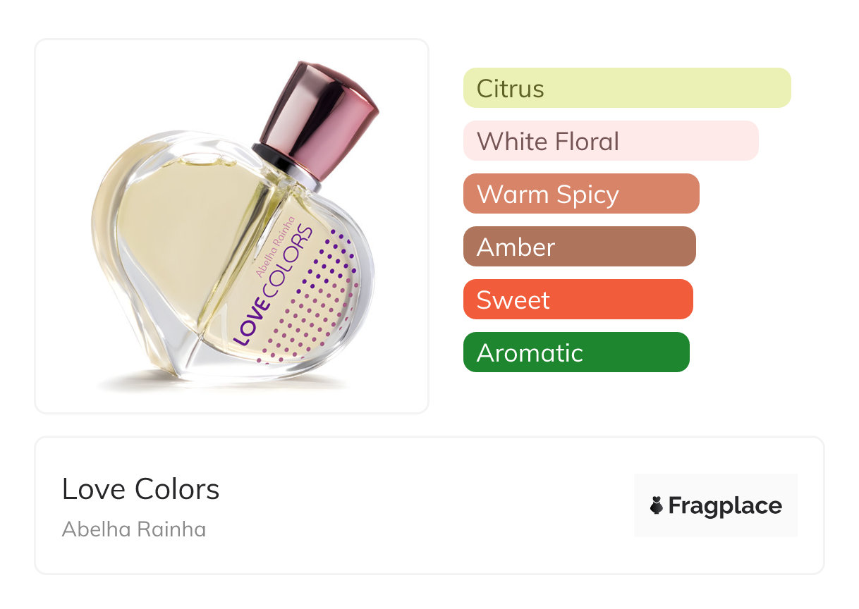
Task: Select the White Floral accord bar
Action: tap(610, 141)
